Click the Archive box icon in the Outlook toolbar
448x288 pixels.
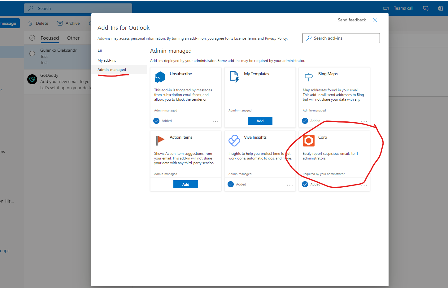tap(60, 23)
